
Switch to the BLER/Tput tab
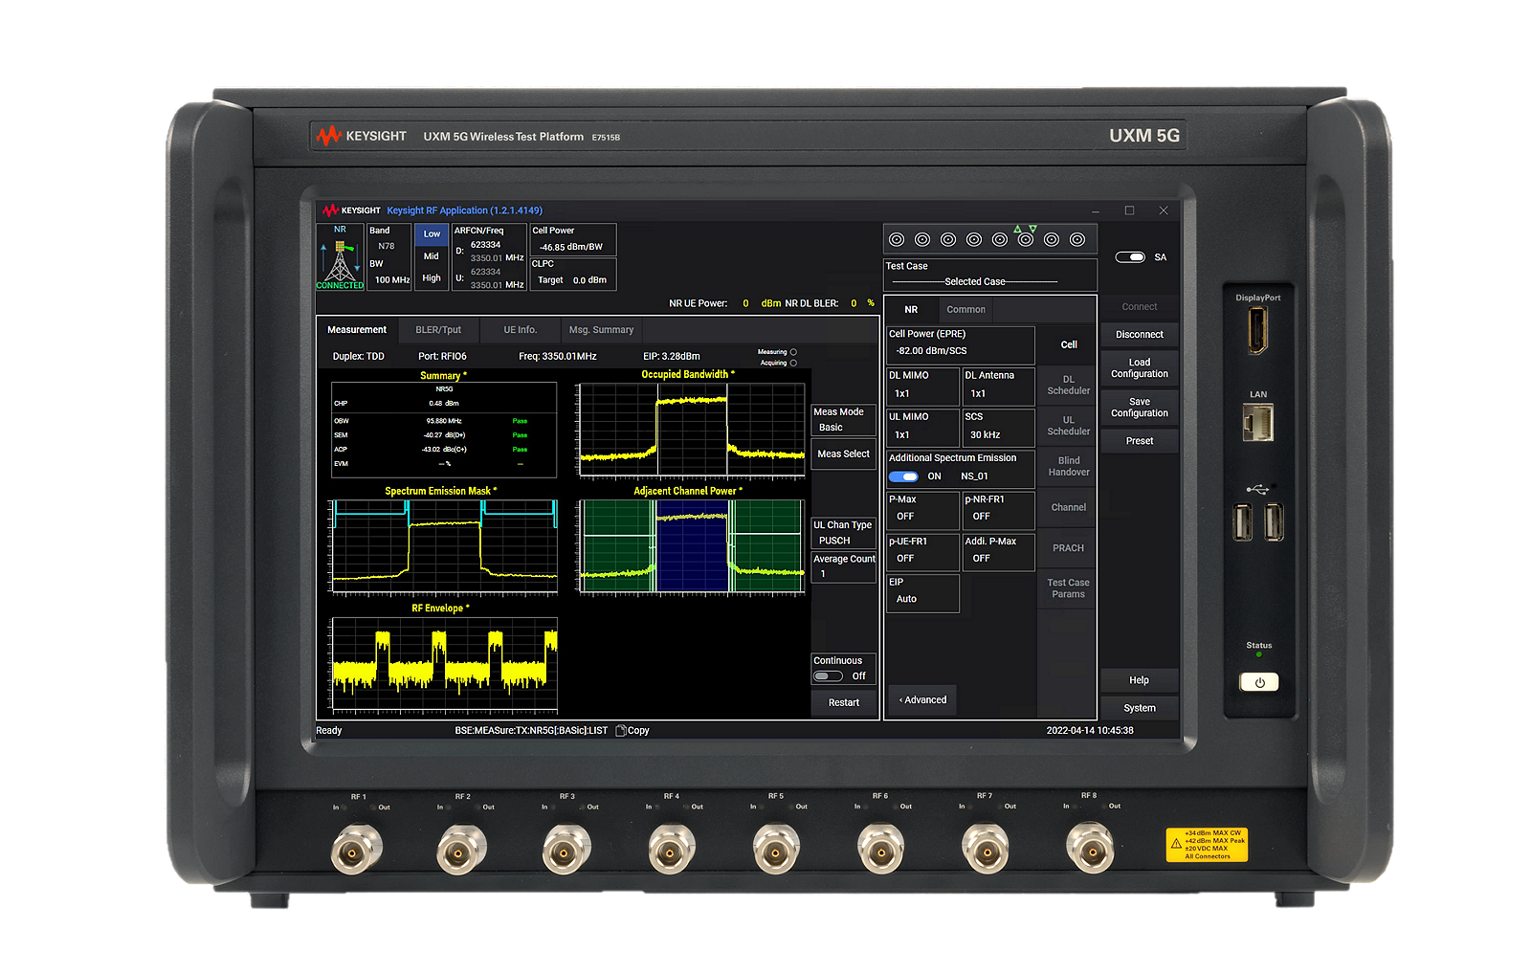point(438,330)
